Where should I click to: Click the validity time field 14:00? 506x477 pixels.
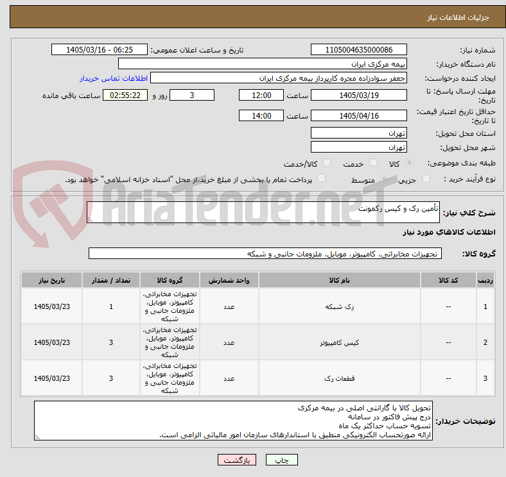[x=261, y=115]
